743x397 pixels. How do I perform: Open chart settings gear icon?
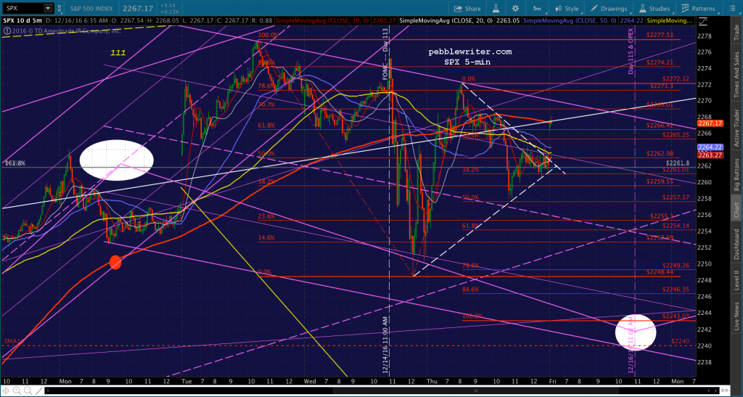[516, 9]
